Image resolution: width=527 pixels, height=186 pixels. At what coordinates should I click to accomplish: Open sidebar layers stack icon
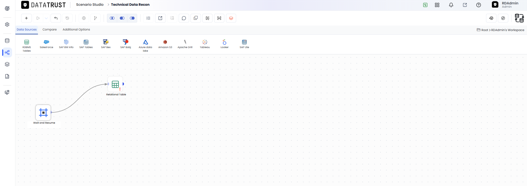tap(7, 64)
